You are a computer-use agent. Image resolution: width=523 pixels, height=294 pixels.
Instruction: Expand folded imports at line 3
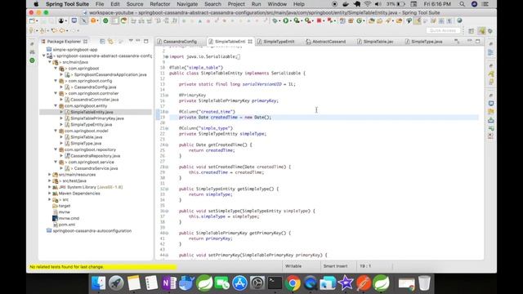tap(166, 56)
